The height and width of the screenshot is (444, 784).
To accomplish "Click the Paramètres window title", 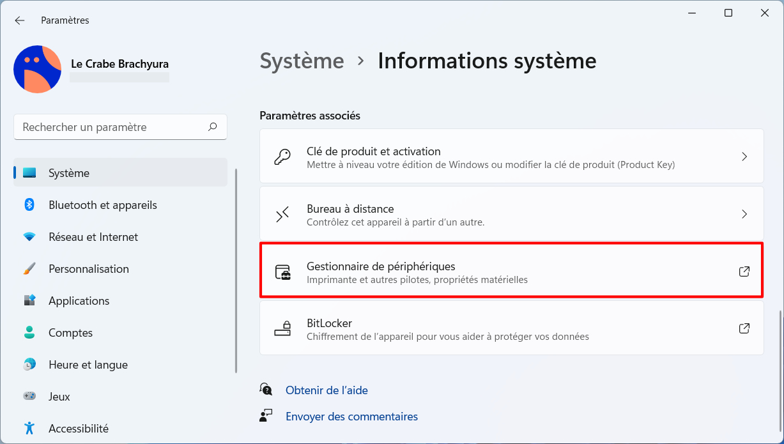I will tap(65, 20).
